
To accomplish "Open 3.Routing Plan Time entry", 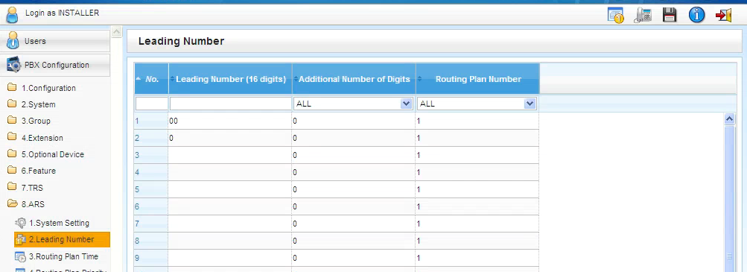I will (x=63, y=256).
